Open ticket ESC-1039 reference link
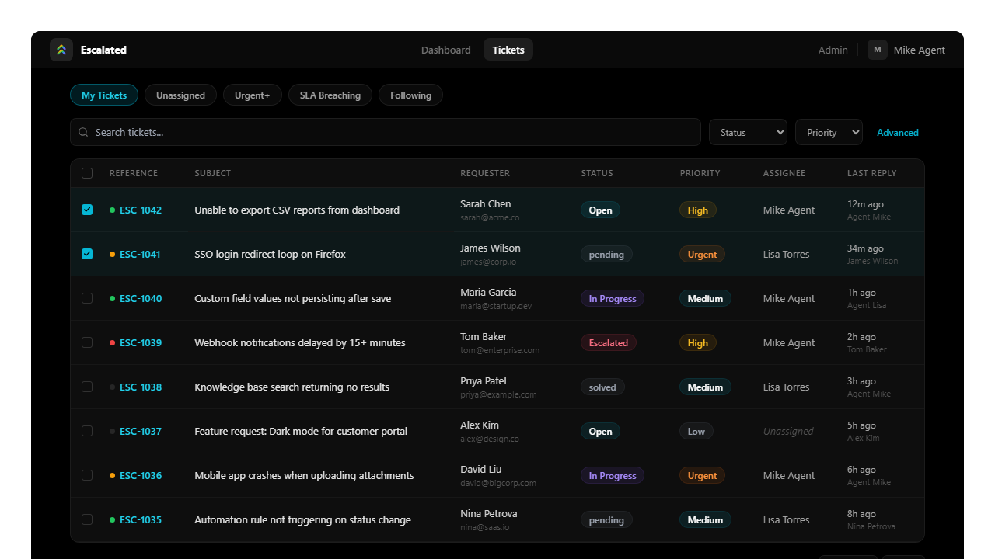 [141, 342]
